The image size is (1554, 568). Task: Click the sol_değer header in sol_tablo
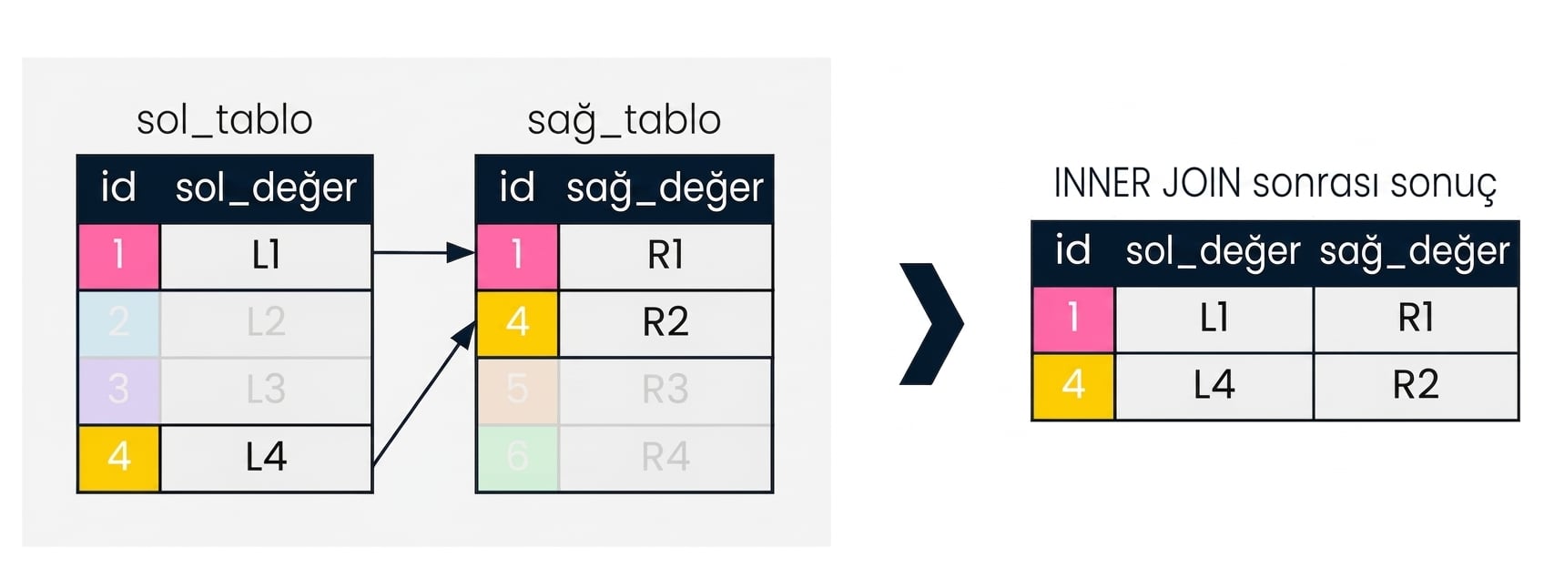coord(266,188)
